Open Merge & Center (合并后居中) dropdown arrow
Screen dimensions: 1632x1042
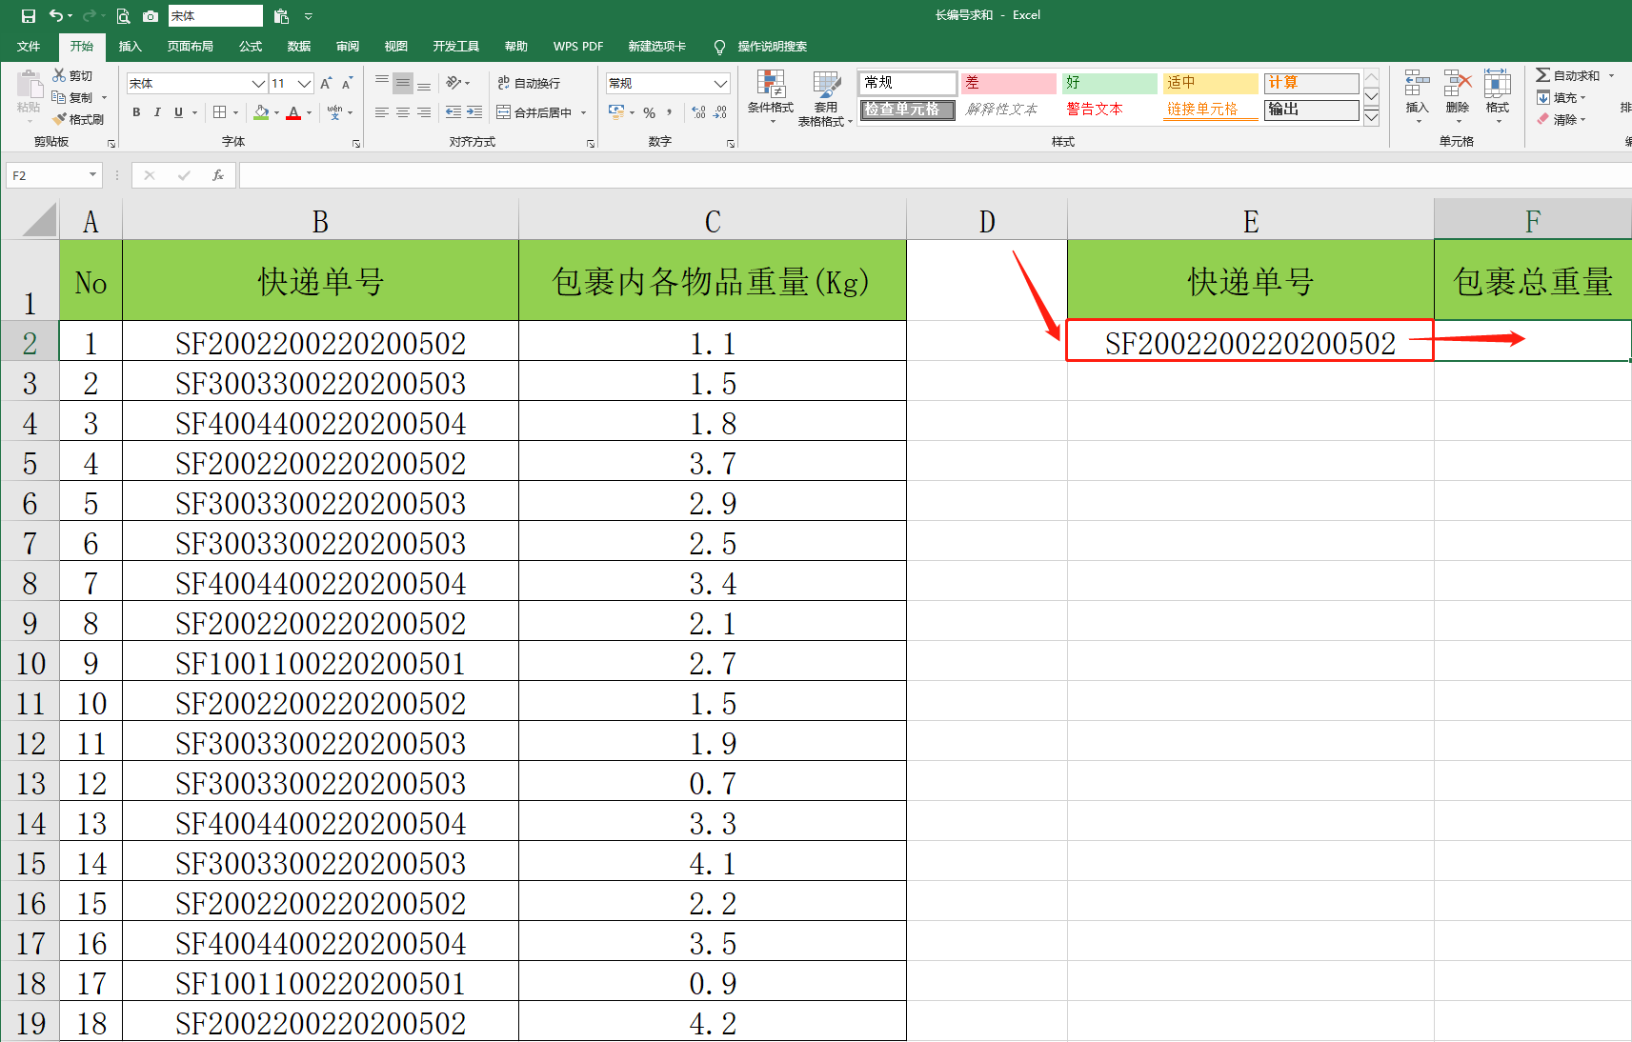(584, 112)
